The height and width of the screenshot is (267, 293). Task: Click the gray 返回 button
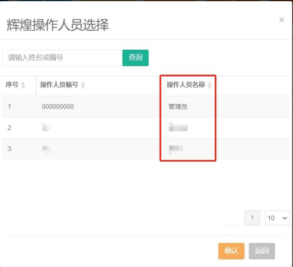pos(262,251)
